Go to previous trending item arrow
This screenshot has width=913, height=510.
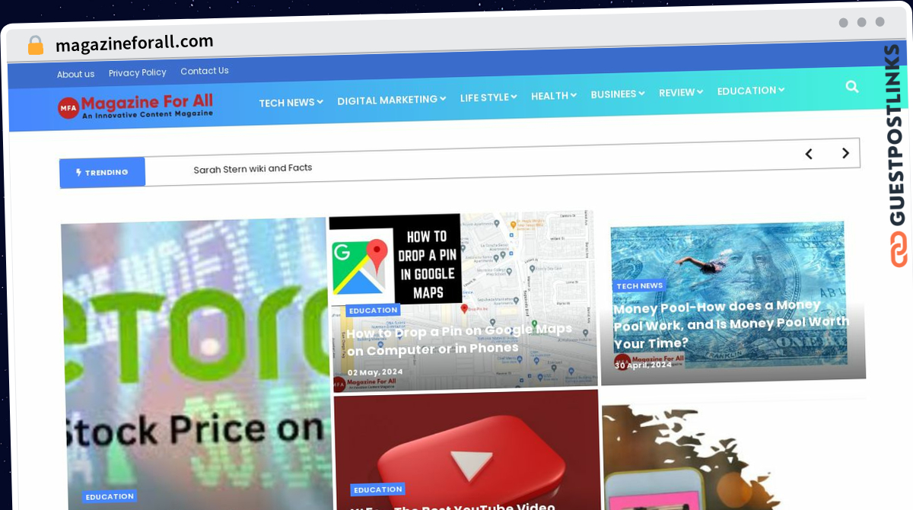pyautogui.click(x=809, y=154)
